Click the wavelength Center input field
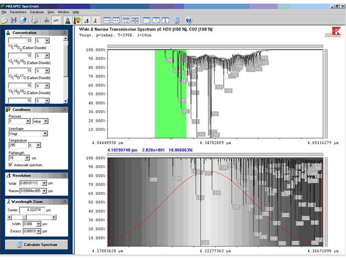 click(x=32, y=210)
